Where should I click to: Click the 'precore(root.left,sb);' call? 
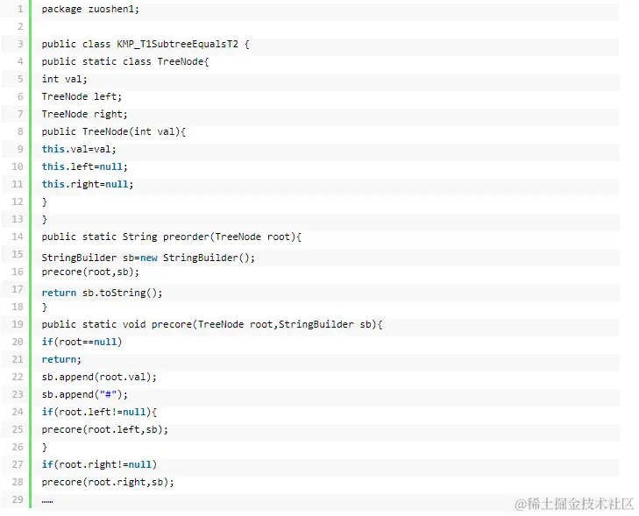tap(104, 429)
